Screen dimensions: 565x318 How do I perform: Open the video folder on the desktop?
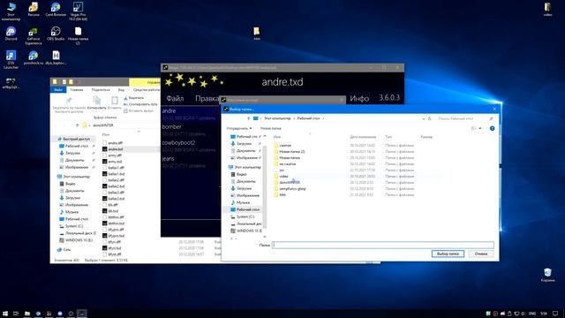pyautogui.click(x=547, y=10)
